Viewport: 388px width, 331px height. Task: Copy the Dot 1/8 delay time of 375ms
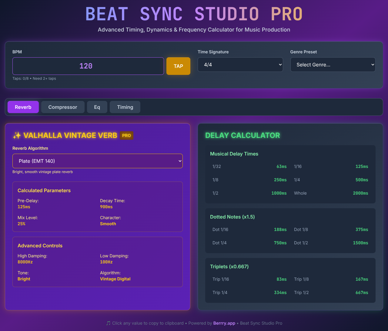(362, 229)
